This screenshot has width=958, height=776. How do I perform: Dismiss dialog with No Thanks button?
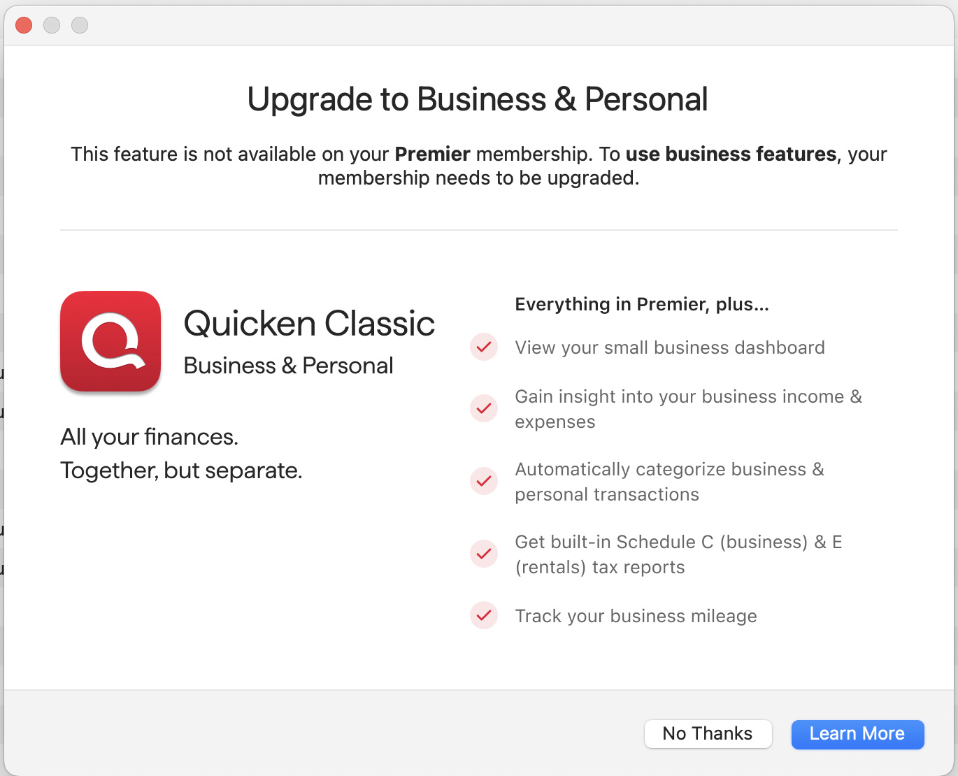(708, 734)
